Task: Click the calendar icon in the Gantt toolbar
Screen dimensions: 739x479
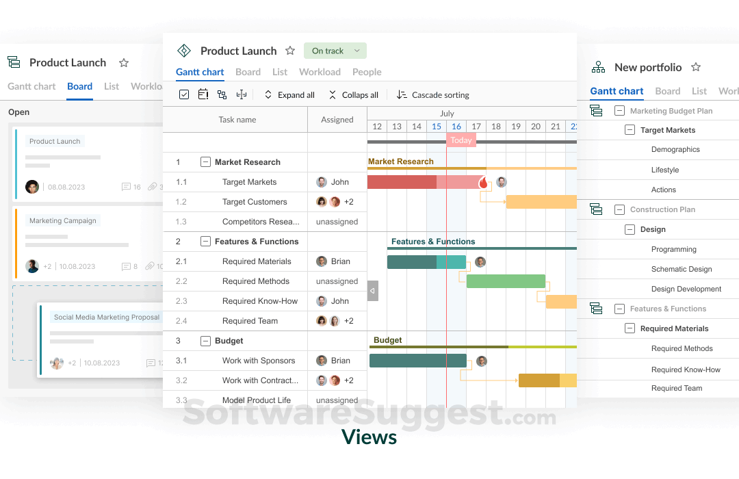Action: [203, 94]
